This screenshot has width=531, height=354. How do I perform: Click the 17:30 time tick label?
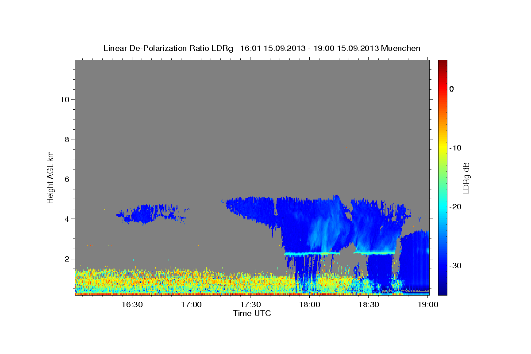250,304
